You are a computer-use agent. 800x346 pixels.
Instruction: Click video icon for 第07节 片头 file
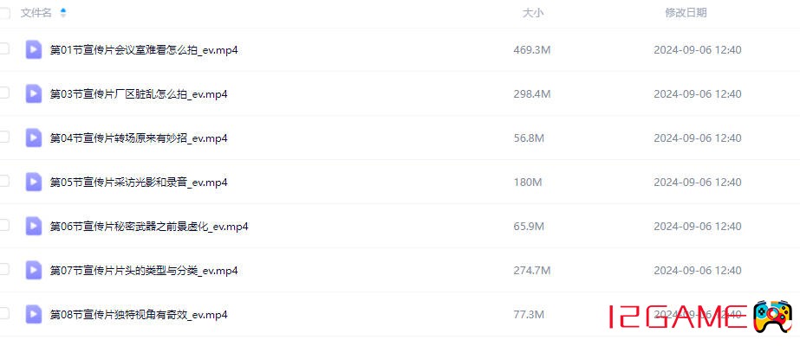click(34, 270)
